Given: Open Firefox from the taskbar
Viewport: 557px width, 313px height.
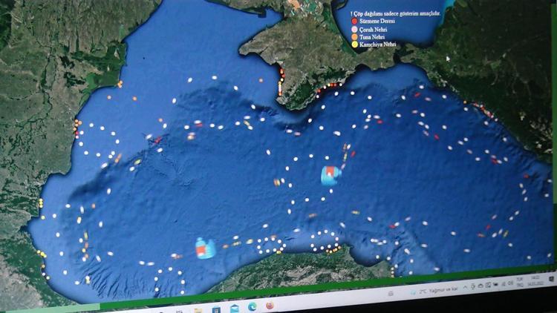Looking at the screenshot, I should pyautogui.click(x=270, y=305).
